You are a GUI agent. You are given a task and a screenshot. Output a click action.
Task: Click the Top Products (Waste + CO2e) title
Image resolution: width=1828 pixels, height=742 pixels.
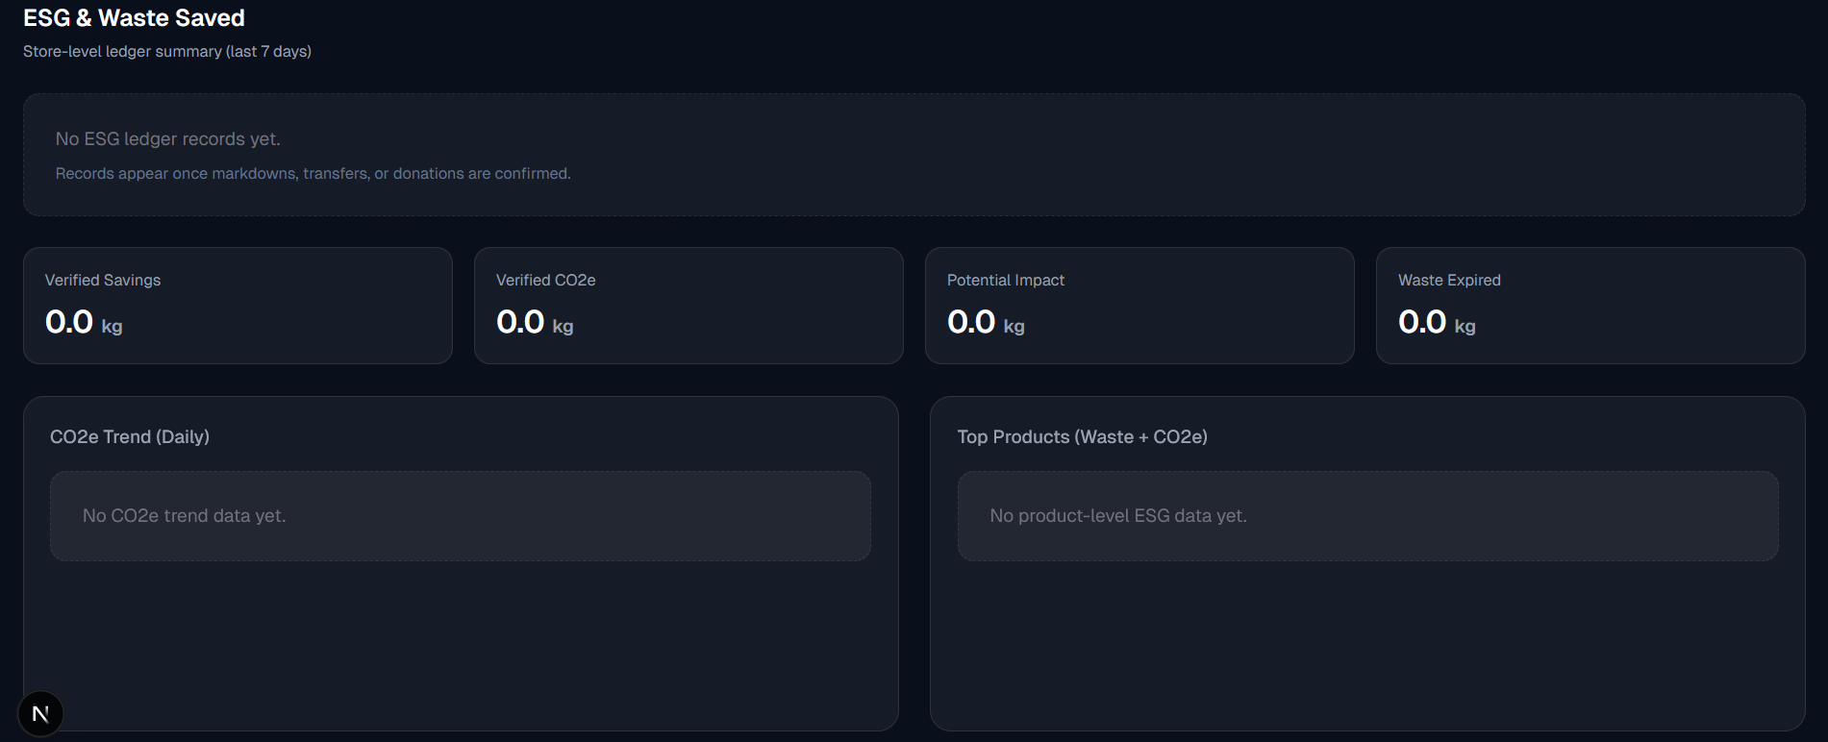1082,436
